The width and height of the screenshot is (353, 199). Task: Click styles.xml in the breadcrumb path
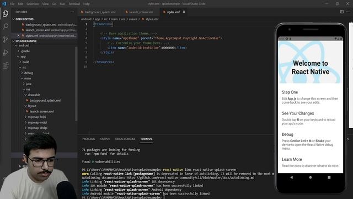pos(152,19)
